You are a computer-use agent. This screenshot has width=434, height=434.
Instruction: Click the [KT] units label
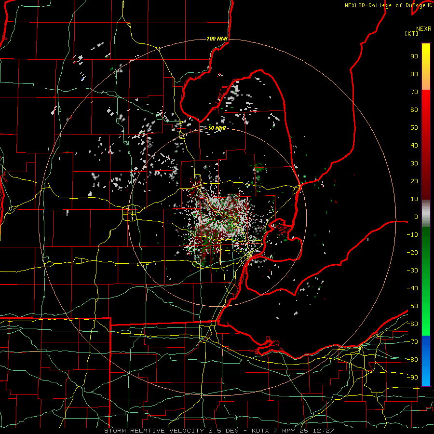(411, 33)
